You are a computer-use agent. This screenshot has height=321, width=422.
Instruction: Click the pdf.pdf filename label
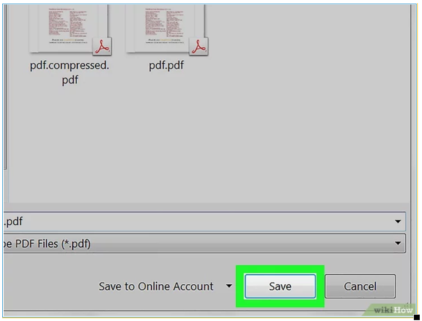[166, 65]
